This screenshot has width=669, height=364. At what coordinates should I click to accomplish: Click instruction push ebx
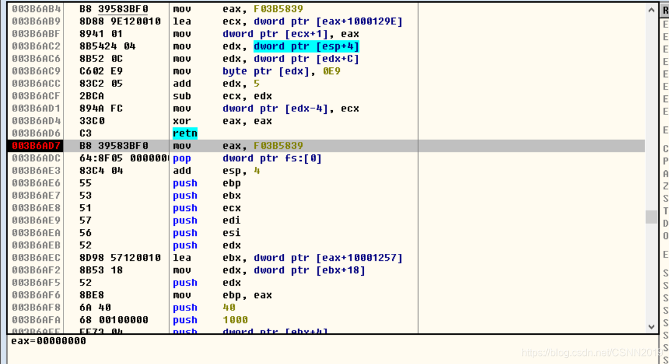click(x=207, y=195)
